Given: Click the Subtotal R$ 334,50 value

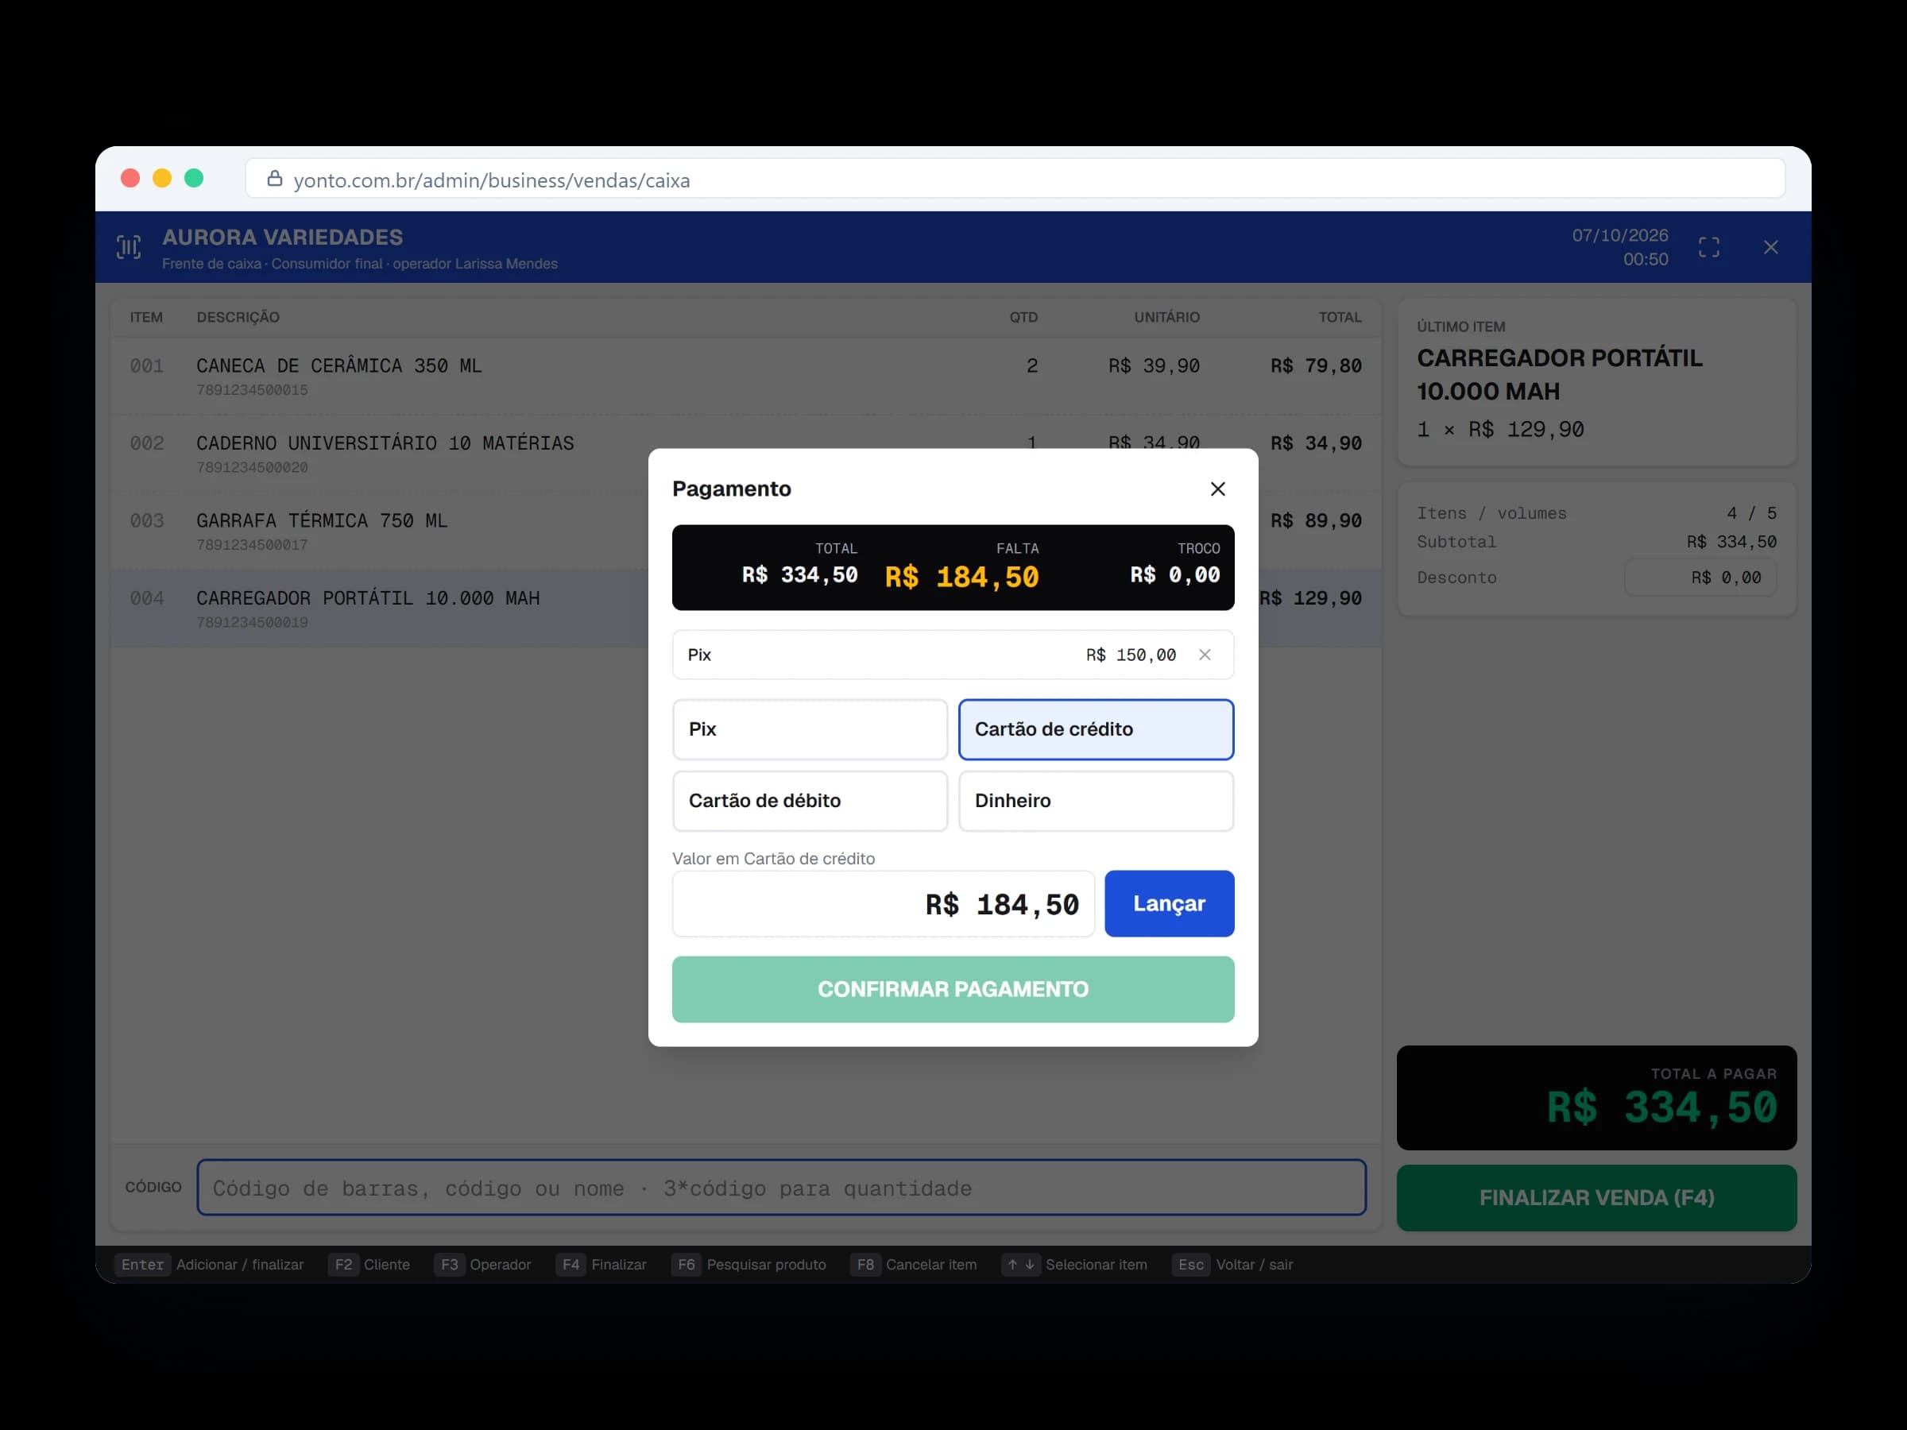Looking at the screenshot, I should (1731, 542).
